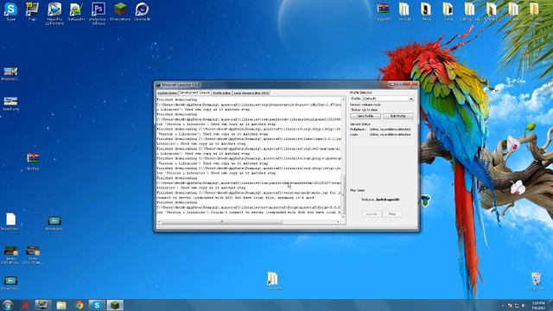Screen dimensions: 553x311
Task: Click the Windows Start orb
Action: pos(8,305)
